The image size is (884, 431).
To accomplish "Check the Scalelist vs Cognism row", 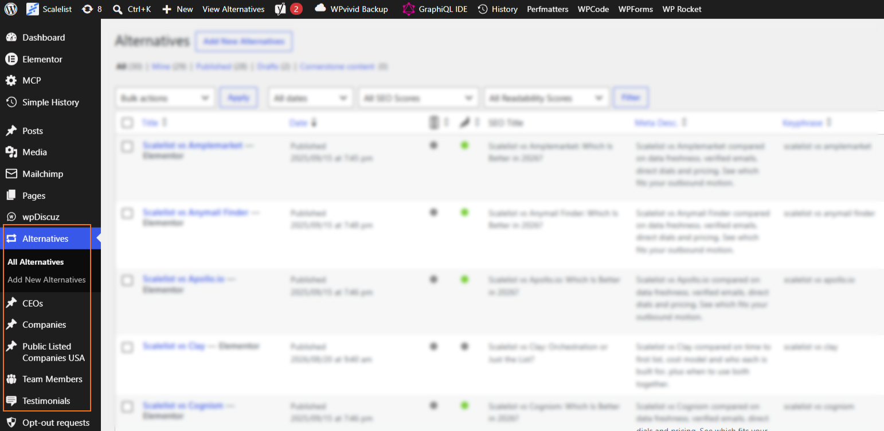I will pyautogui.click(x=127, y=406).
